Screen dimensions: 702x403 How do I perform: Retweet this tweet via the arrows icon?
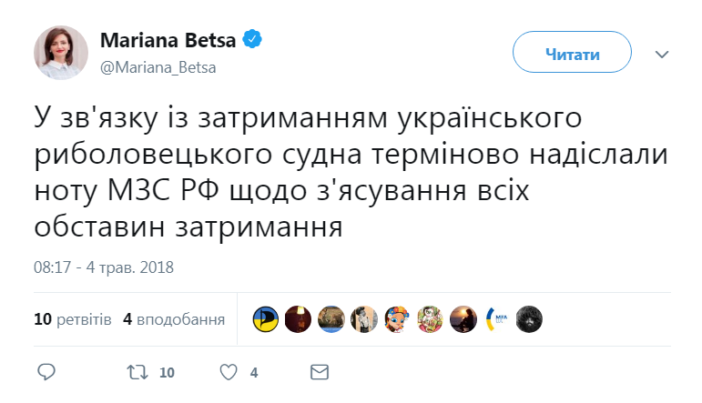pyautogui.click(x=135, y=372)
